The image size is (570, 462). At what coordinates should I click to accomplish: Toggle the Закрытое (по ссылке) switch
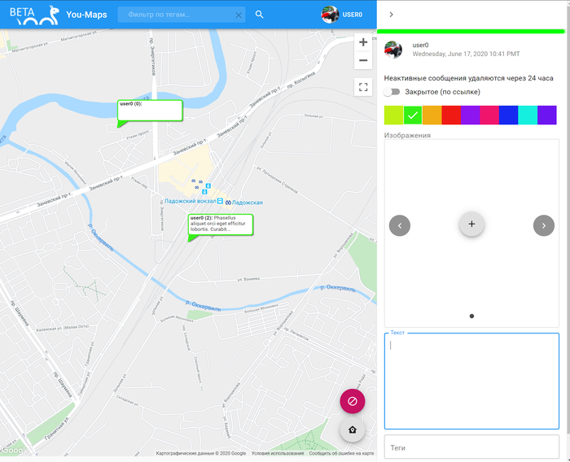[396, 92]
